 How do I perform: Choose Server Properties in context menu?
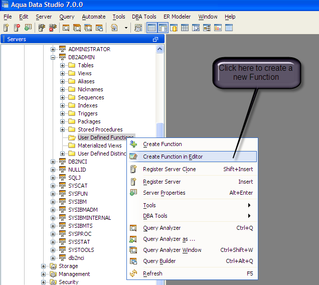(192, 193)
